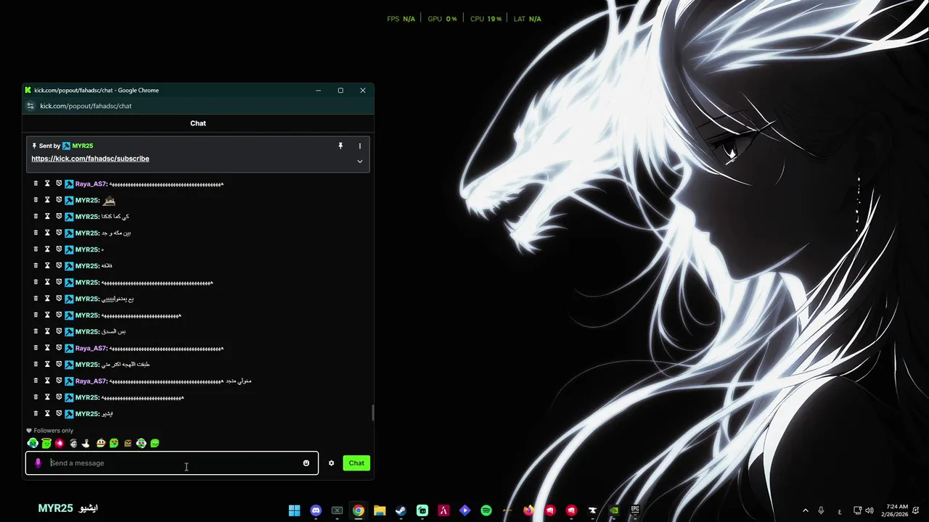929x522 pixels.
Task: Click the chat scrollbar thumb
Action: pos(373,413)
